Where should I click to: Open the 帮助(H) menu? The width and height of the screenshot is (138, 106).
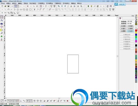coord(79,3)
